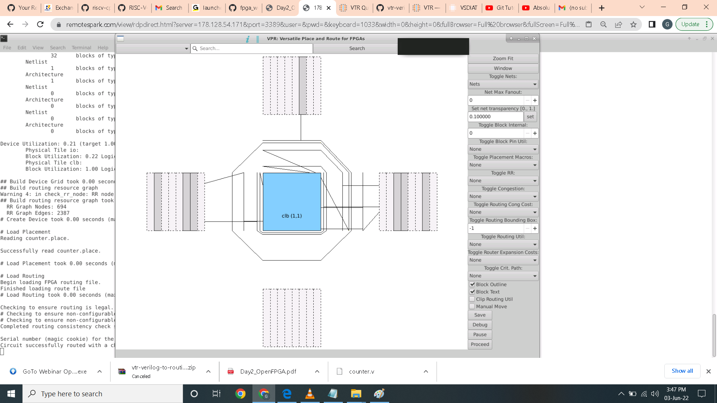Open VLC media player from taskbar
Screen dimensions: 717x403
point(310,394)
